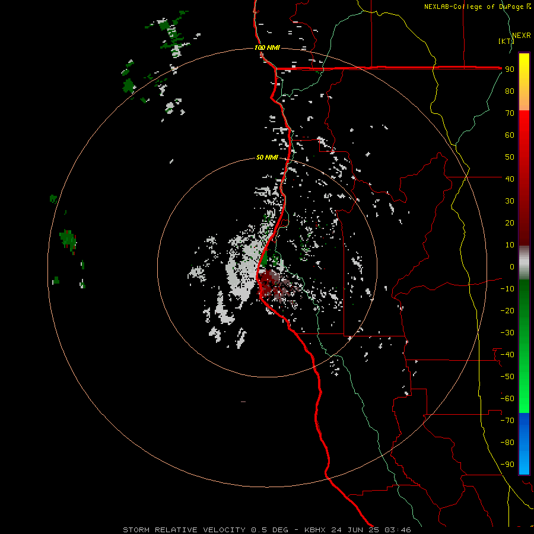
Task: Click the -90 value on the velocity scale
Action: (507, 465)
